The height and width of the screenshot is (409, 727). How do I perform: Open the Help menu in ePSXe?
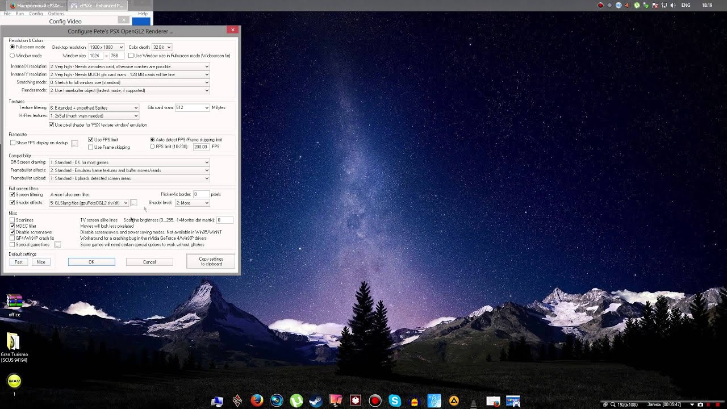tap(143, 14)
